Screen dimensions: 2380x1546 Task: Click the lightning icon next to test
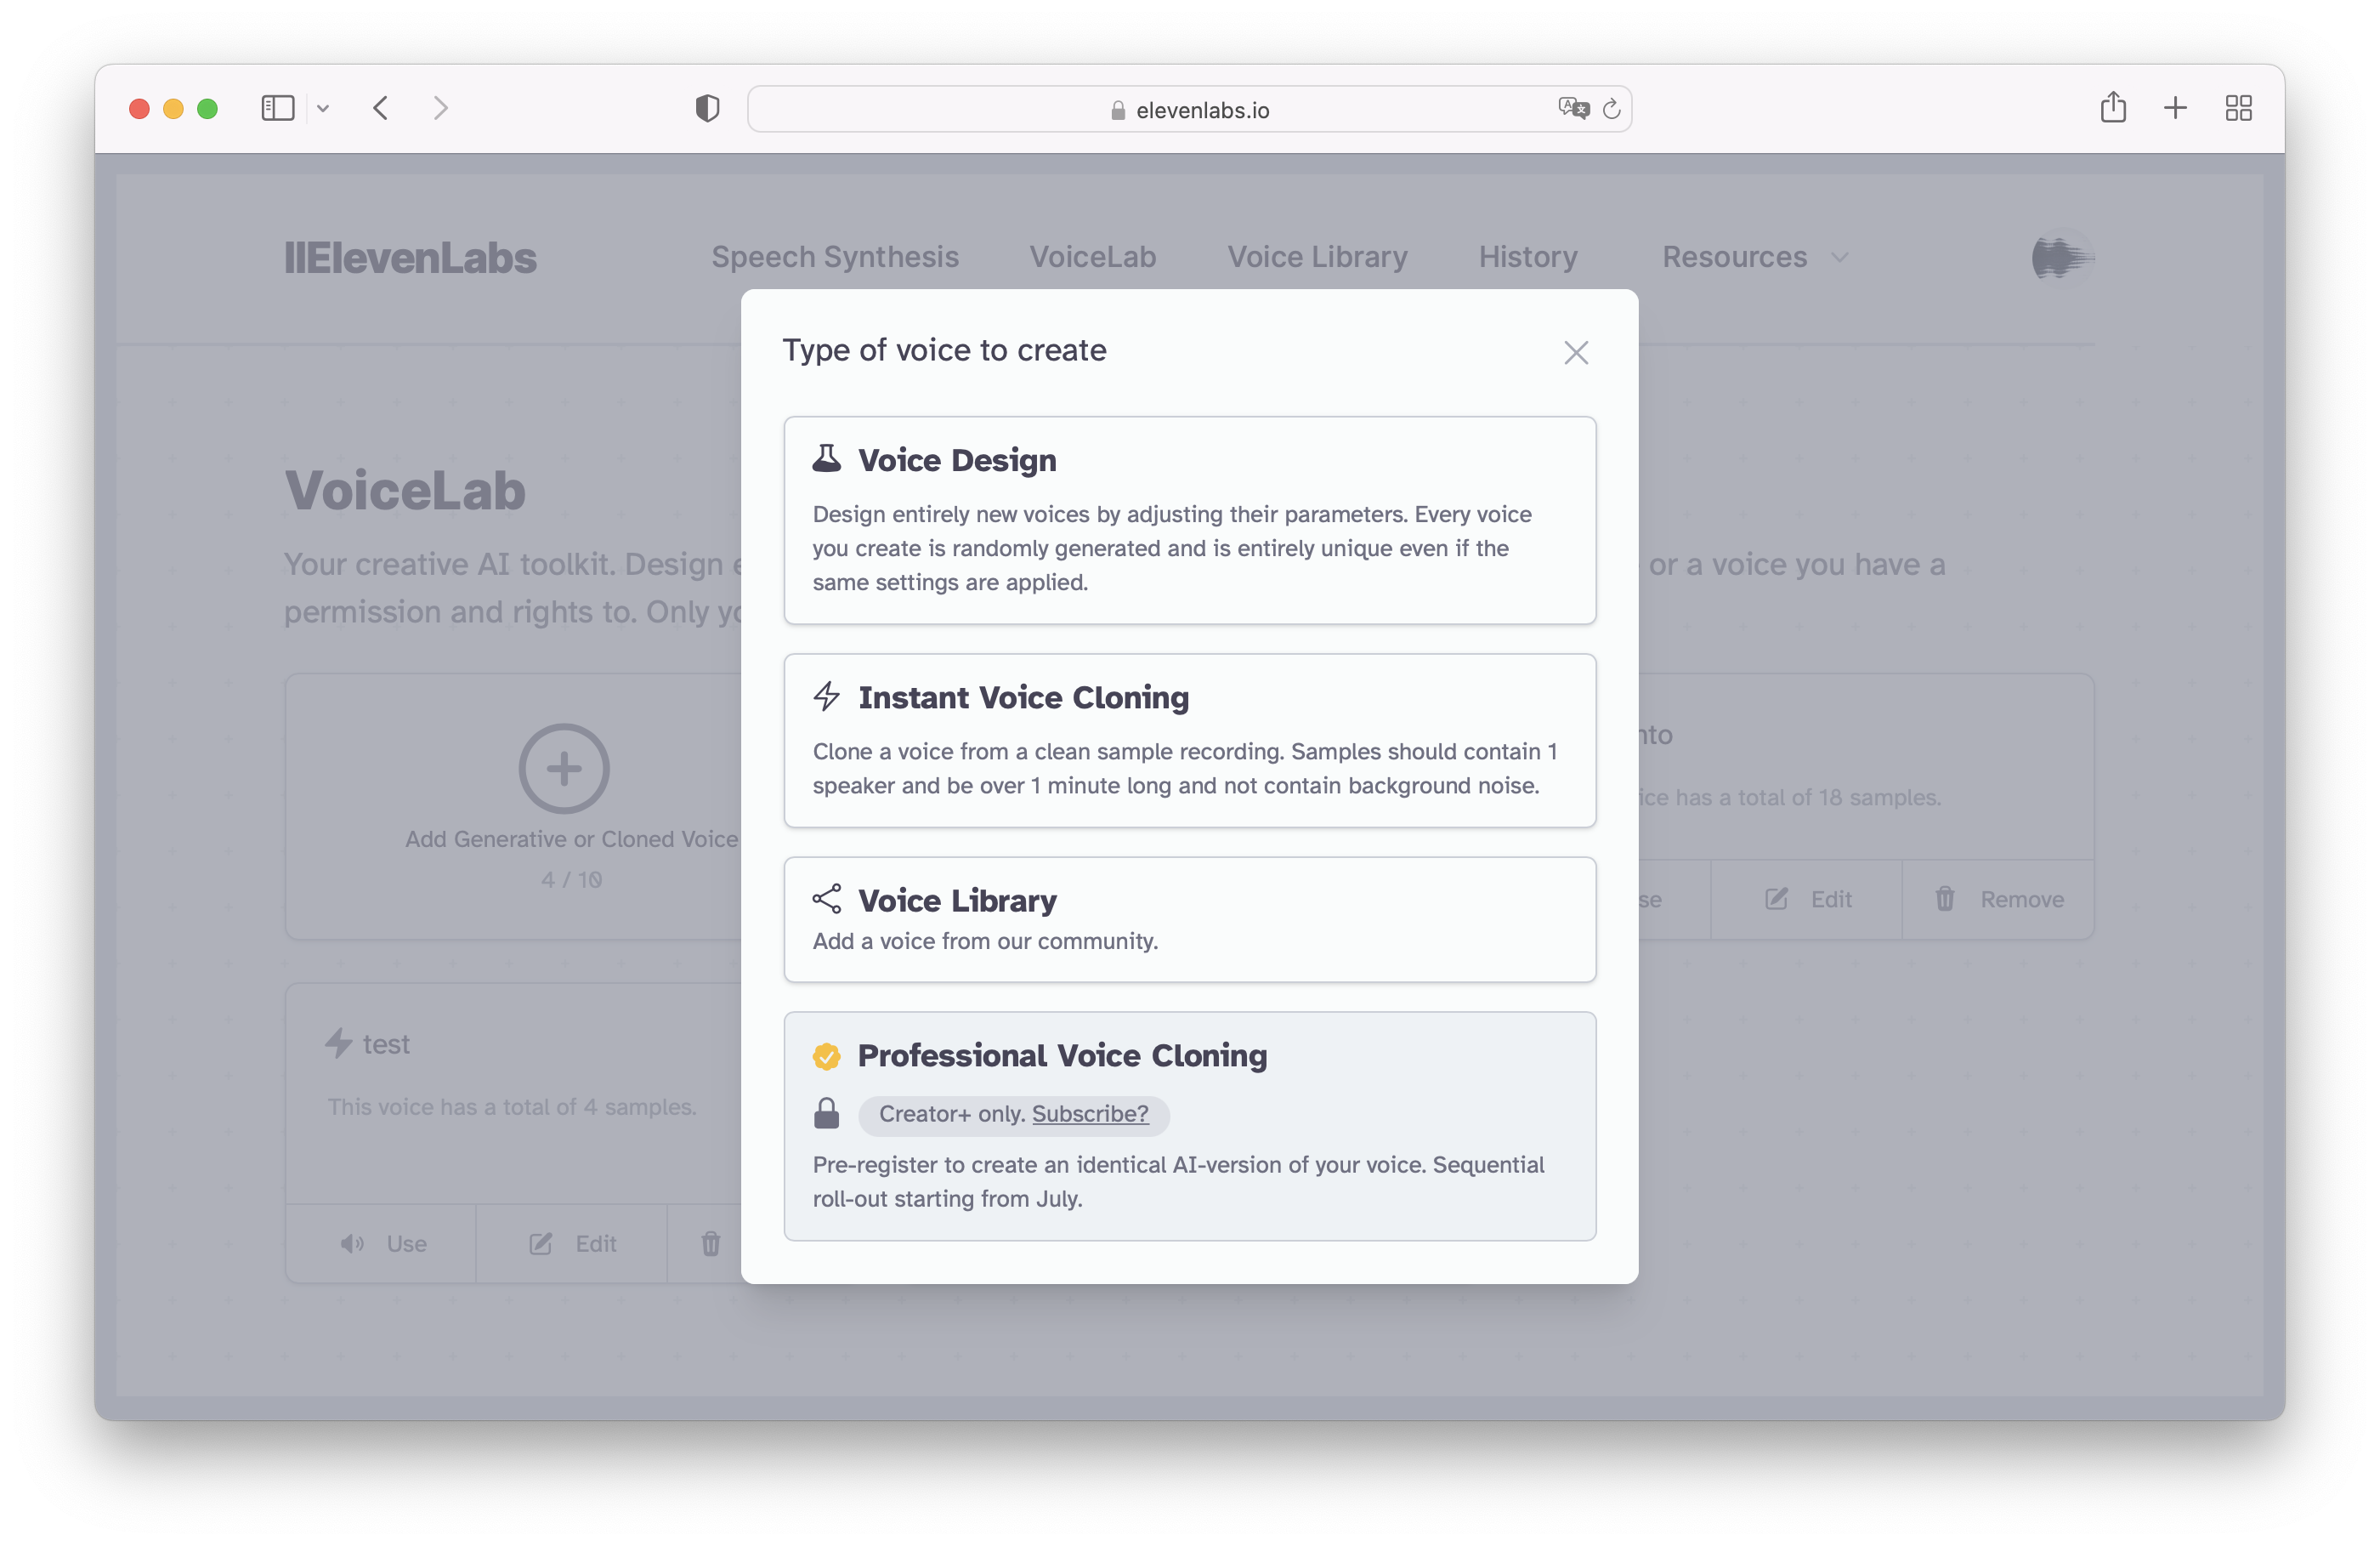tap(338, 1043)
